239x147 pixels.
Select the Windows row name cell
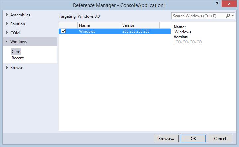point(87,31)
